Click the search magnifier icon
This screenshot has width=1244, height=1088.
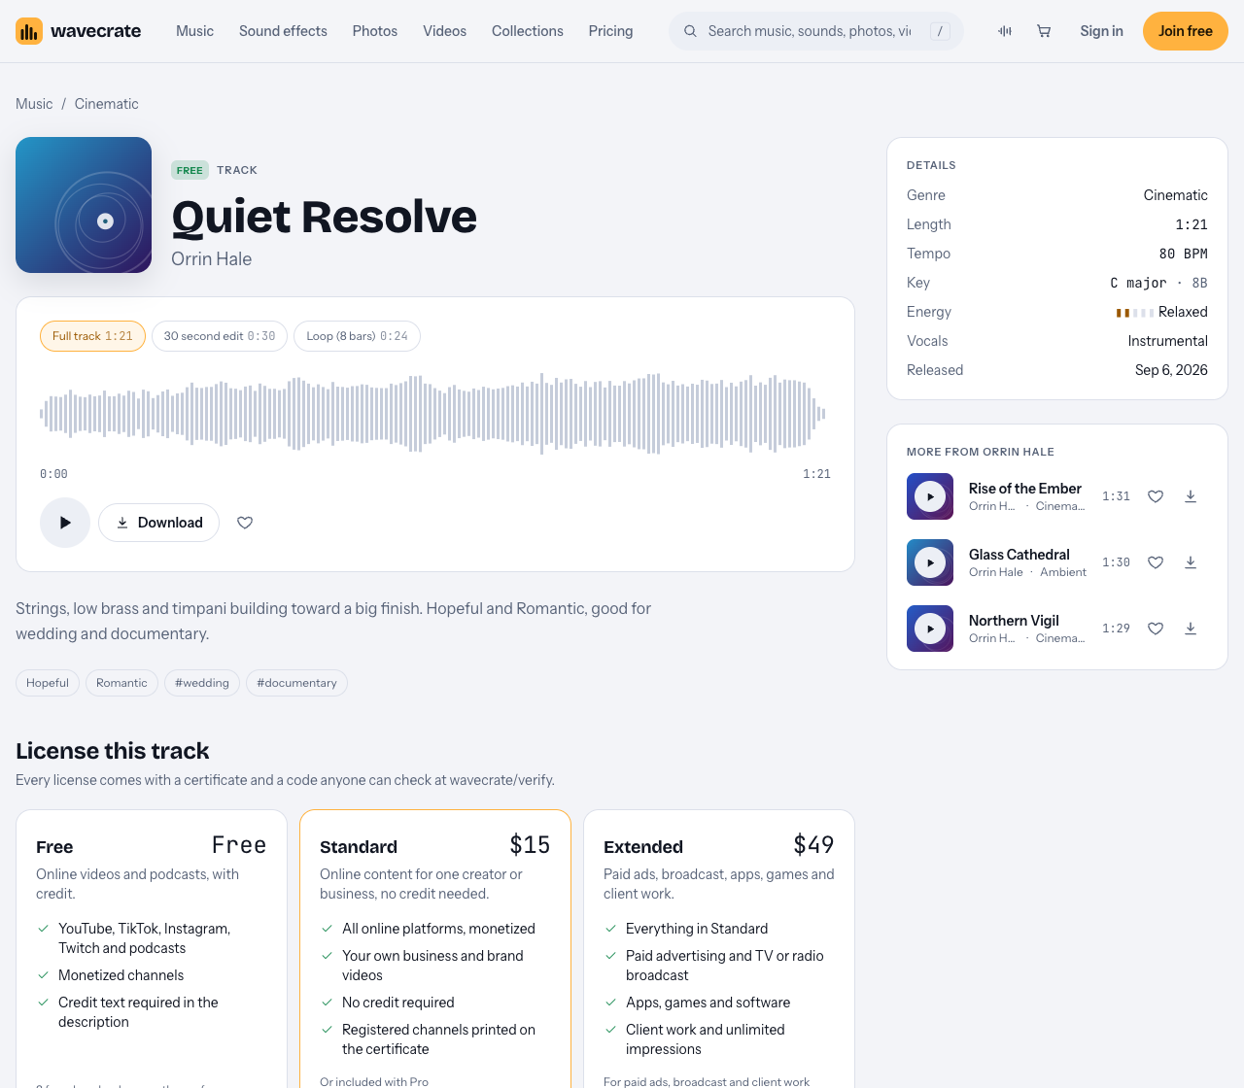(x=690, y=31)
